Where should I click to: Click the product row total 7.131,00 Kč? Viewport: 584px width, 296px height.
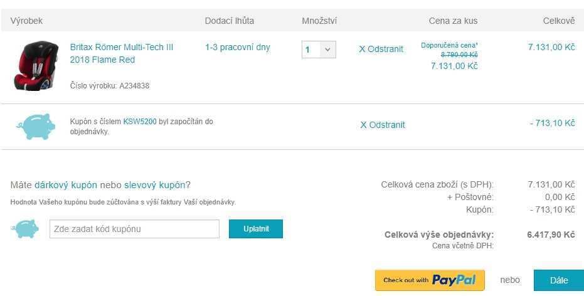pos(551,47)
